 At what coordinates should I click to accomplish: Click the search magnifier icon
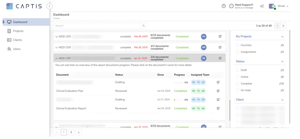tap(143, 26)
